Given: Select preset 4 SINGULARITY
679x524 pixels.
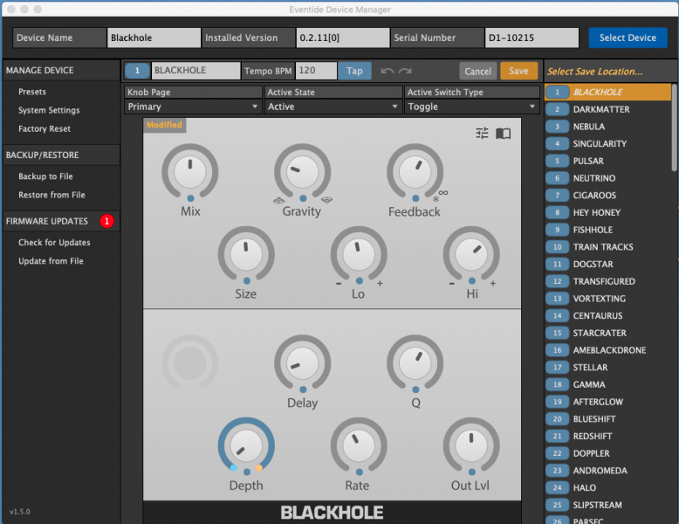Looking at the screenshot, I should point(607,143).
